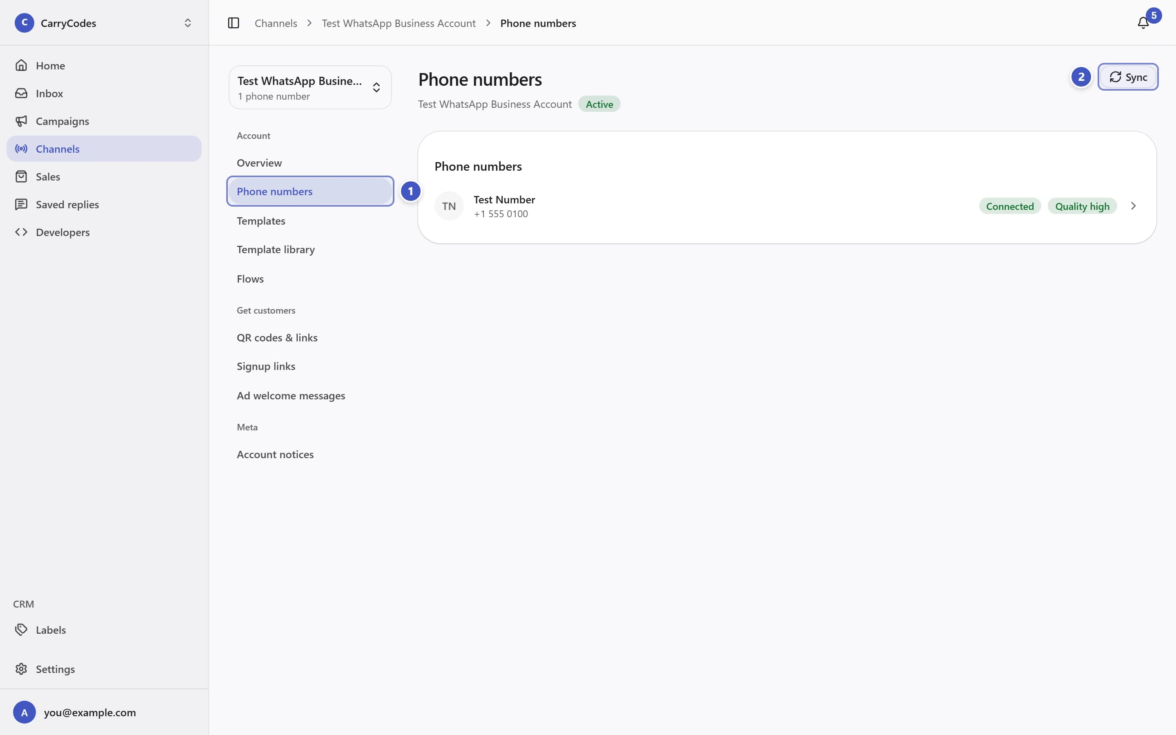This screenshot has width=1176, height=735.
Task: Click the Sales shopping bag icon
Action: click(x=21, y=176)
